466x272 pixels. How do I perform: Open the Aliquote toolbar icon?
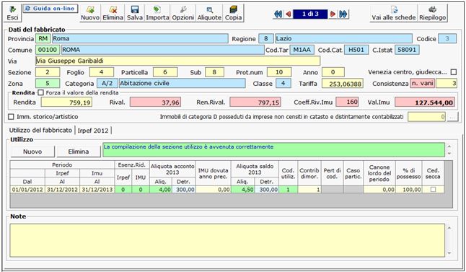tap(209, 13)
